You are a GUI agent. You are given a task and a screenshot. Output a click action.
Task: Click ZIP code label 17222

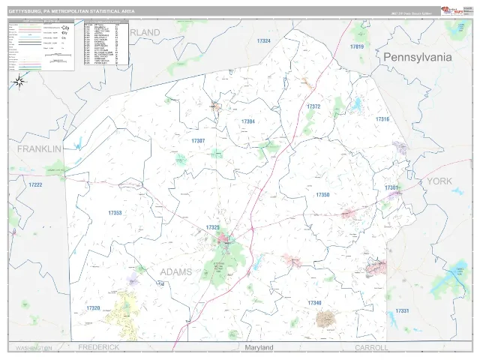pyautogui.click(x=35, y=185)
